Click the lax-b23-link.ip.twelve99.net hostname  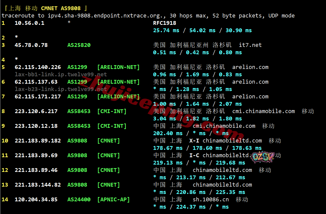pyautogui.click(x=61, y=89)
